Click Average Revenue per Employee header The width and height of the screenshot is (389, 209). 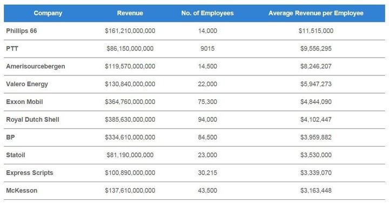[x=316, y=13]
